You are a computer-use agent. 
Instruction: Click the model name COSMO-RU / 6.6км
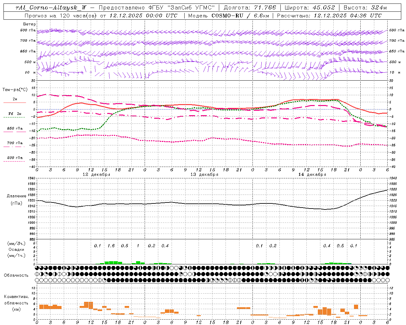tap(241, 16)
